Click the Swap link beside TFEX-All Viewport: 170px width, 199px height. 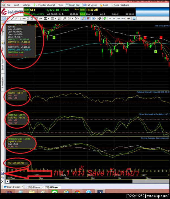[x=82, y=10]
